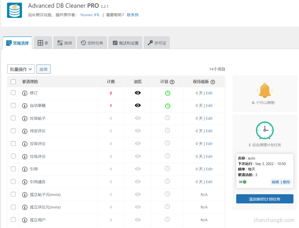Click the Edit link in the 垃圾帖子 row

(209, 118)
